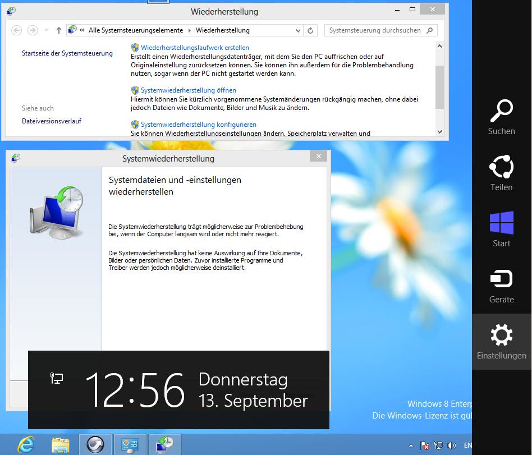Open the Geräte charm
Image resolution: width=532 pixels, height=455 pixels.
click(501, 286)
